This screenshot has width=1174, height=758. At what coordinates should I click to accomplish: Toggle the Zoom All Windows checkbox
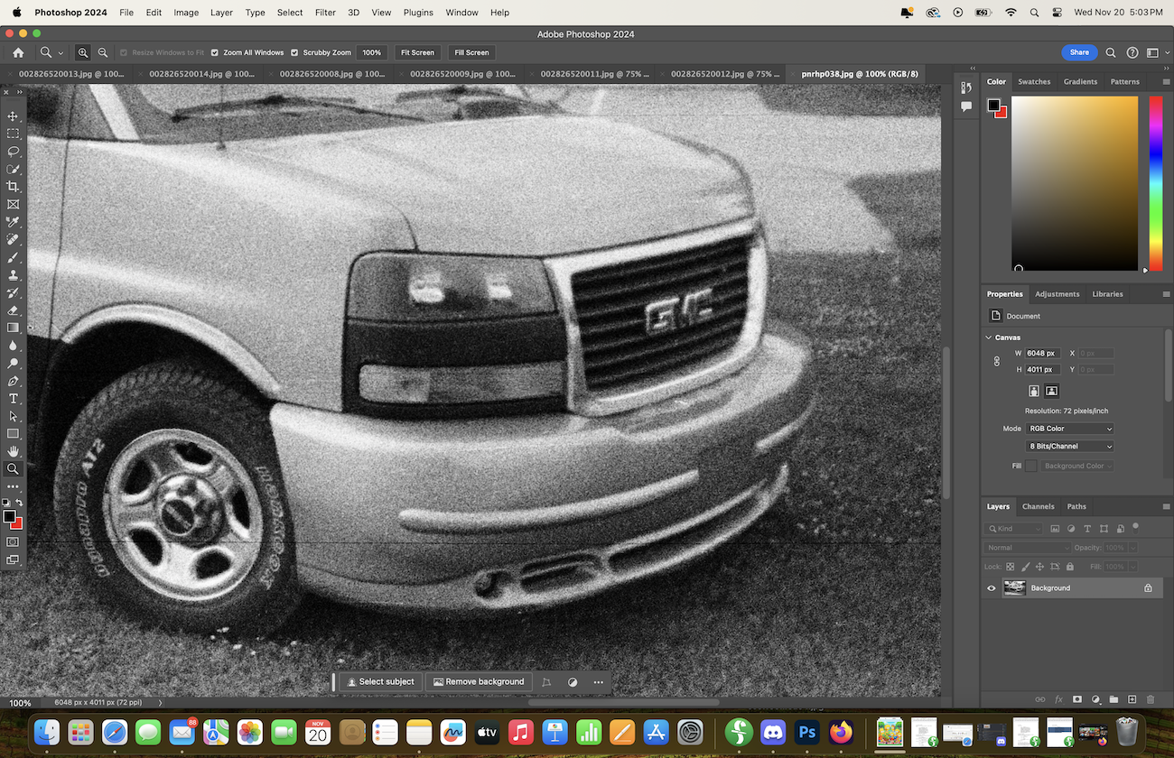(x=214, y=52)
